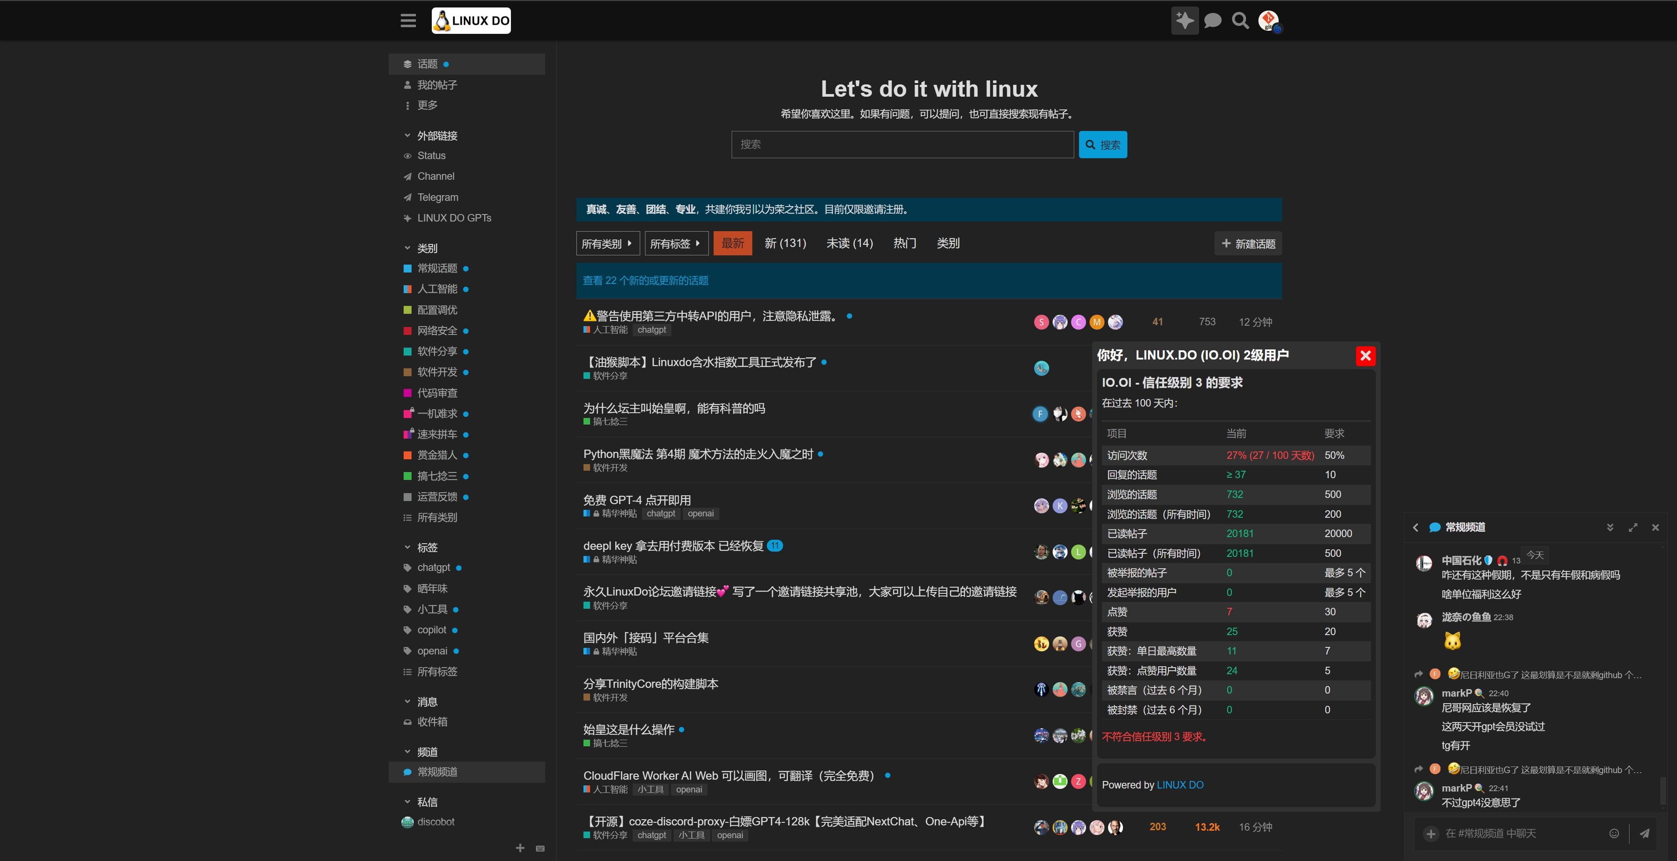Screen dimensions: 1677x861
Task: Open the user avatar profile menu
Action: click(x=1268, y=21)
